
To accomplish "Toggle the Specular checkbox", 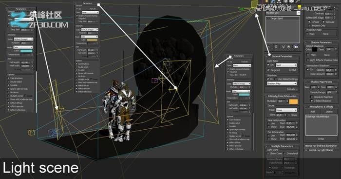I will pos(323,22).
